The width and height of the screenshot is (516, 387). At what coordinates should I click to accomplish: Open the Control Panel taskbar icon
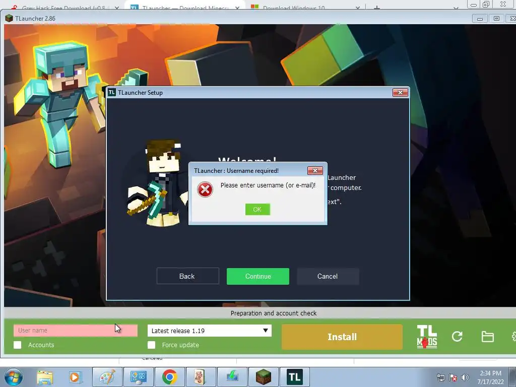point(138,377)
